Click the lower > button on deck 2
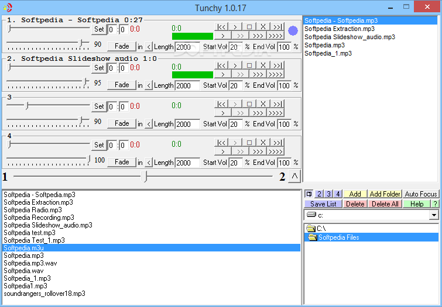The image size is (442, 307). click(x=222, y=74)
